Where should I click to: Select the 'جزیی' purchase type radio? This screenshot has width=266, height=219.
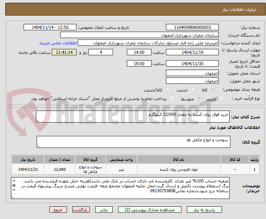point(222,98)
